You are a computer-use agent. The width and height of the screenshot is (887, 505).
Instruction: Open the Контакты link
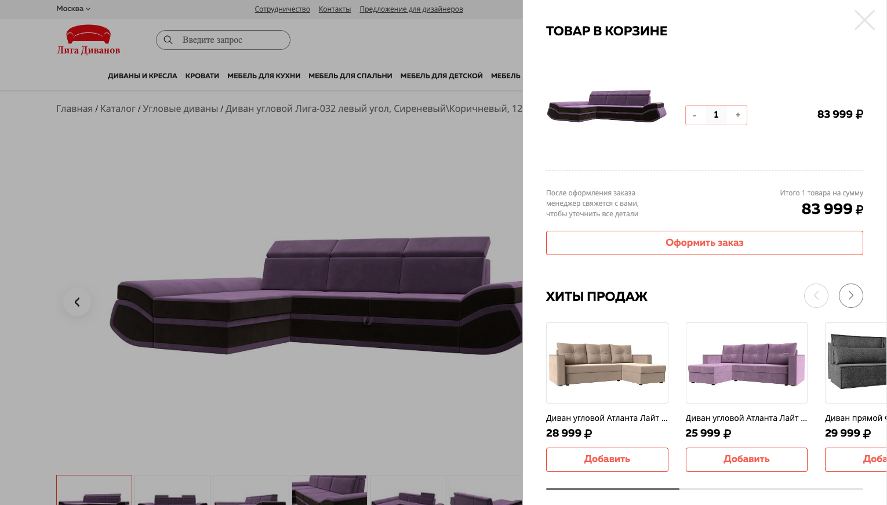pyautogui.click(x=335, y=9)
